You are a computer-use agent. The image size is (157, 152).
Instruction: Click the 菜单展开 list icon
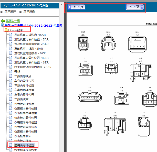coord(2,12)
